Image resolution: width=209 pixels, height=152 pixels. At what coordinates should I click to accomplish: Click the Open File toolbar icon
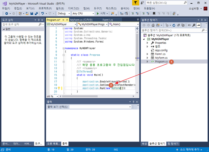(x=27, y=14)
